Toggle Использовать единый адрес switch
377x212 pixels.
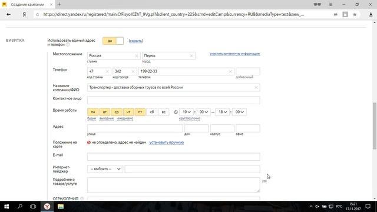(113, 41)
